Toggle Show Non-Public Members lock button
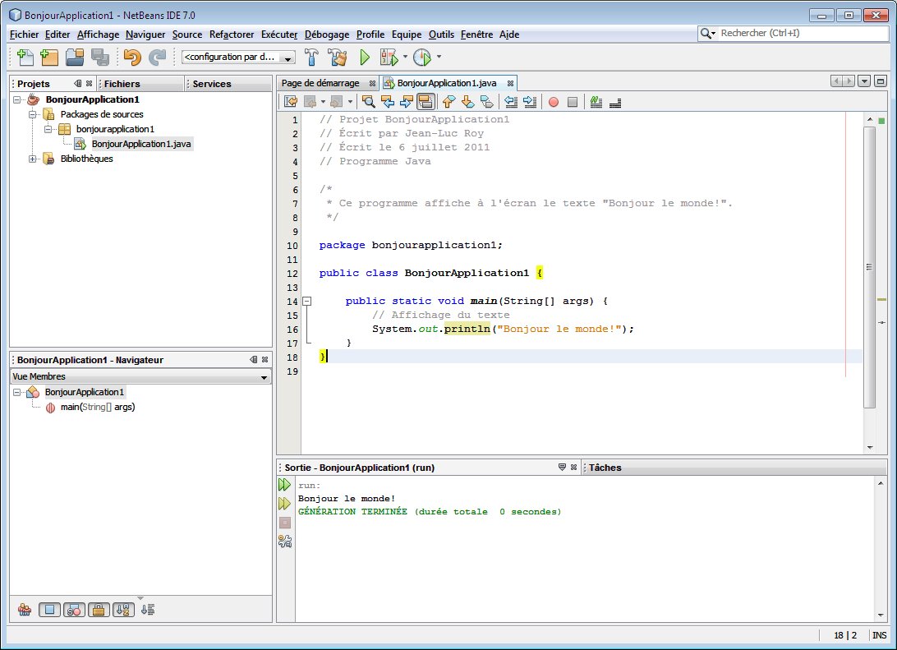 tap(99, 610)
